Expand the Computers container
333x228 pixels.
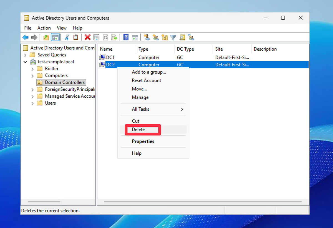pyautogui.click(x=32, y=76)
